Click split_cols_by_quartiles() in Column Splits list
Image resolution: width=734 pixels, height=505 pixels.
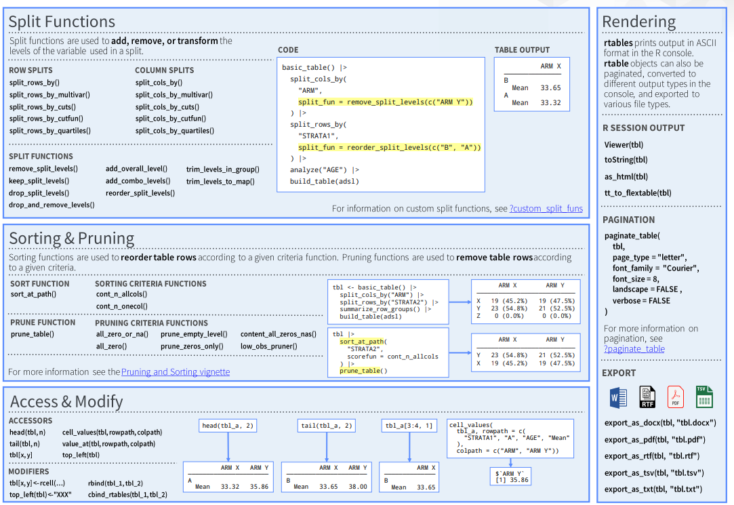pyautogui.click(x=180, y=131)
